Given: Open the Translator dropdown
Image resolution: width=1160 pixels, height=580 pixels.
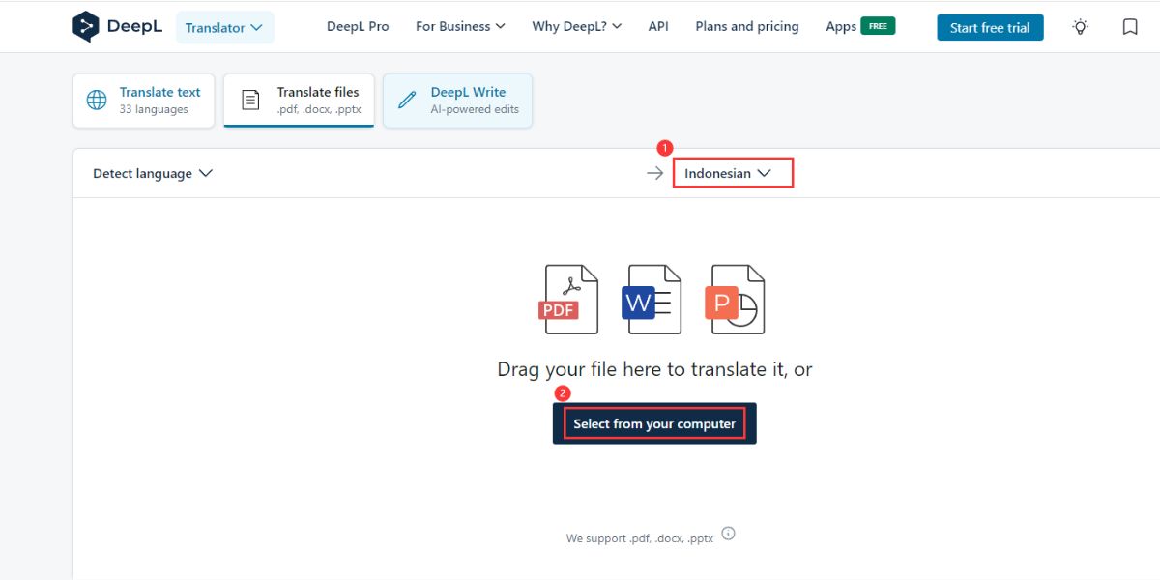Looking at the screenshot, I should [224, 27].
